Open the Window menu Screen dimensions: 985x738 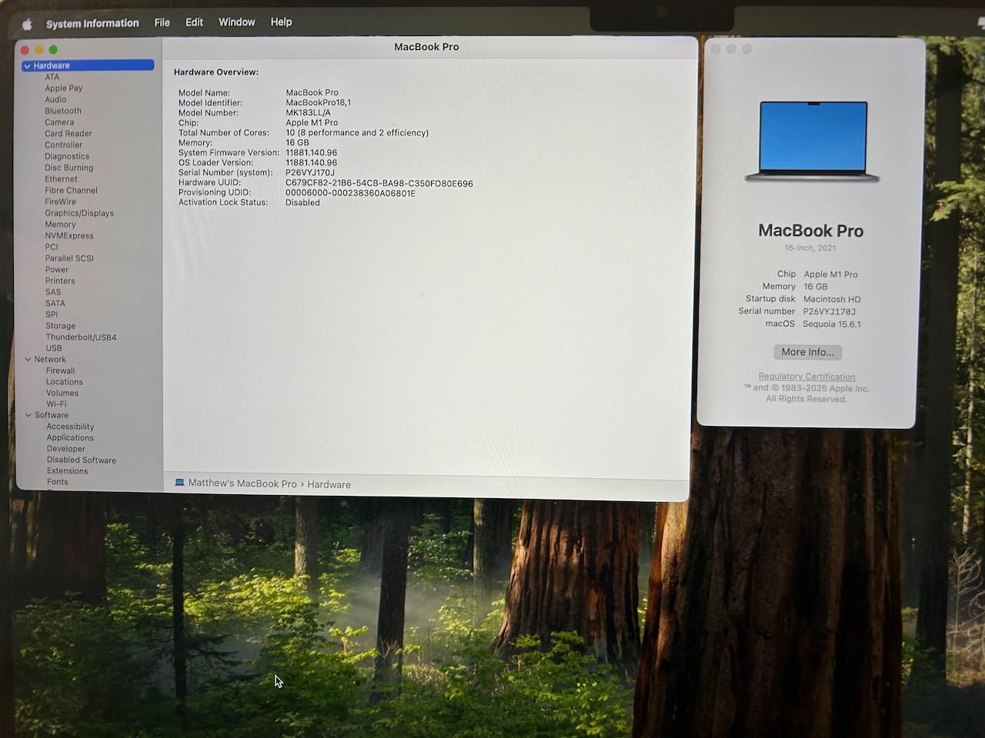pos(237,22)
